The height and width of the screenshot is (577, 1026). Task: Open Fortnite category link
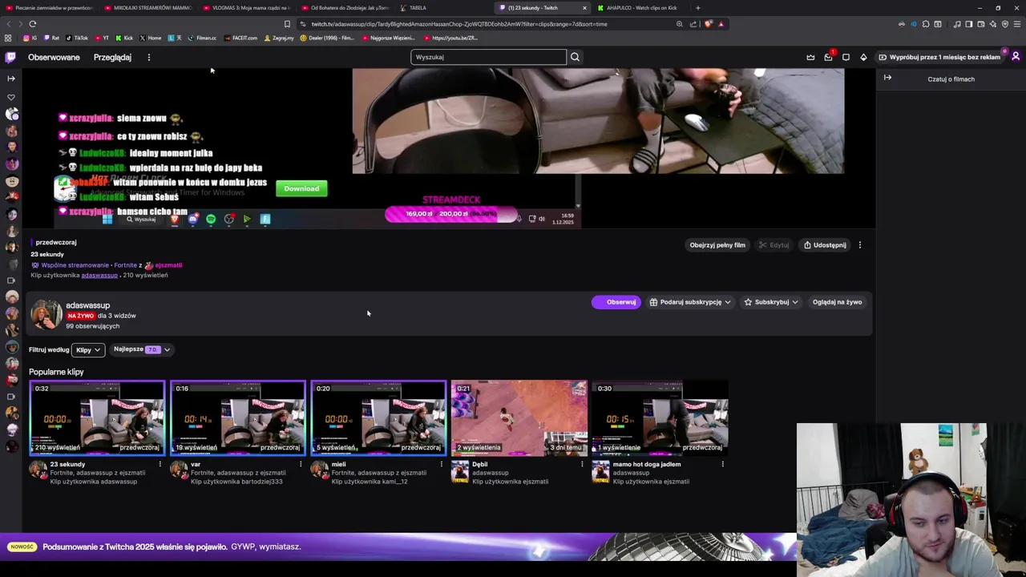coord(125,265)
